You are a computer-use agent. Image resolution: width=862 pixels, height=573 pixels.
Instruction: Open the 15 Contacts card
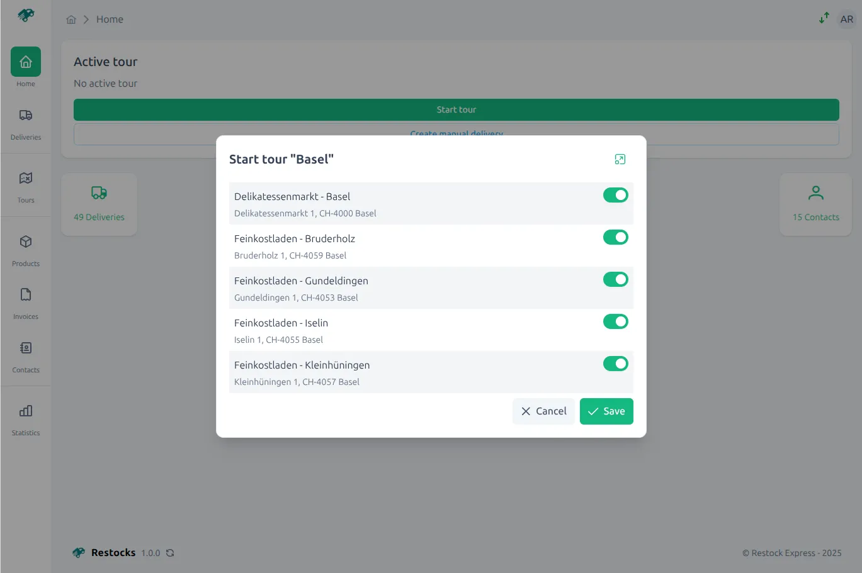tap(815, 204)
